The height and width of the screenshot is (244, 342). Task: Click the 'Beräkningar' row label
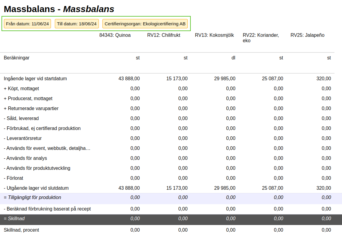click(17, 58)
